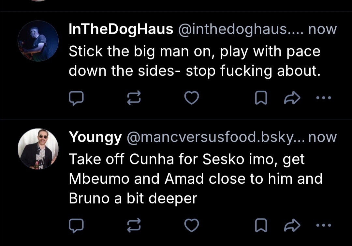352x246 pixels.
Task: Open more options on Youngy's post
Action: [x=324, y=225]
